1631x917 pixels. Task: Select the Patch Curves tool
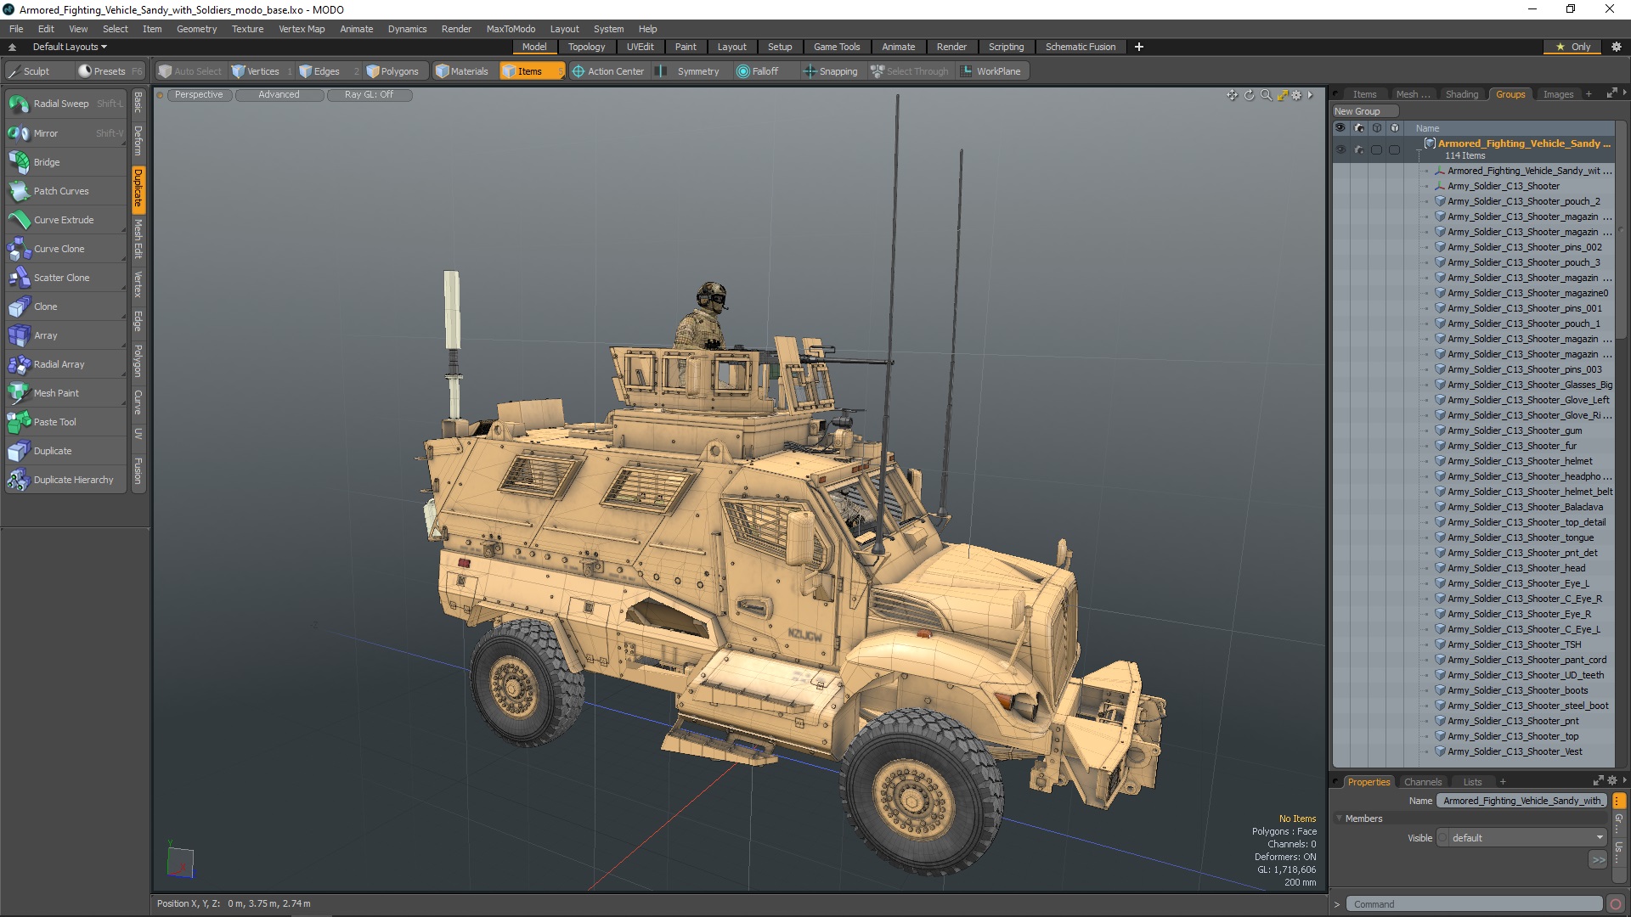(65, 191)
